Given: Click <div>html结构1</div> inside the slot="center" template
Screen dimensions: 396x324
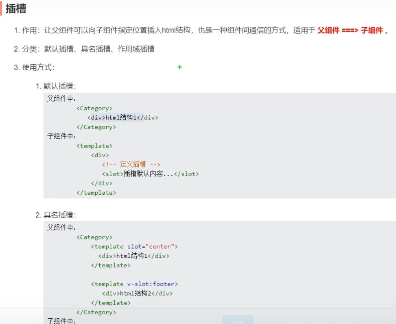Looking at the screenshot, I should click(x=133, y=256).
